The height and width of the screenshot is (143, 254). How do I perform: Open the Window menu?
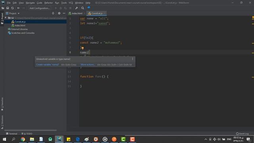79,3
